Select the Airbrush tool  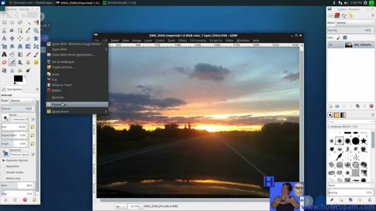tap(12, 62)
